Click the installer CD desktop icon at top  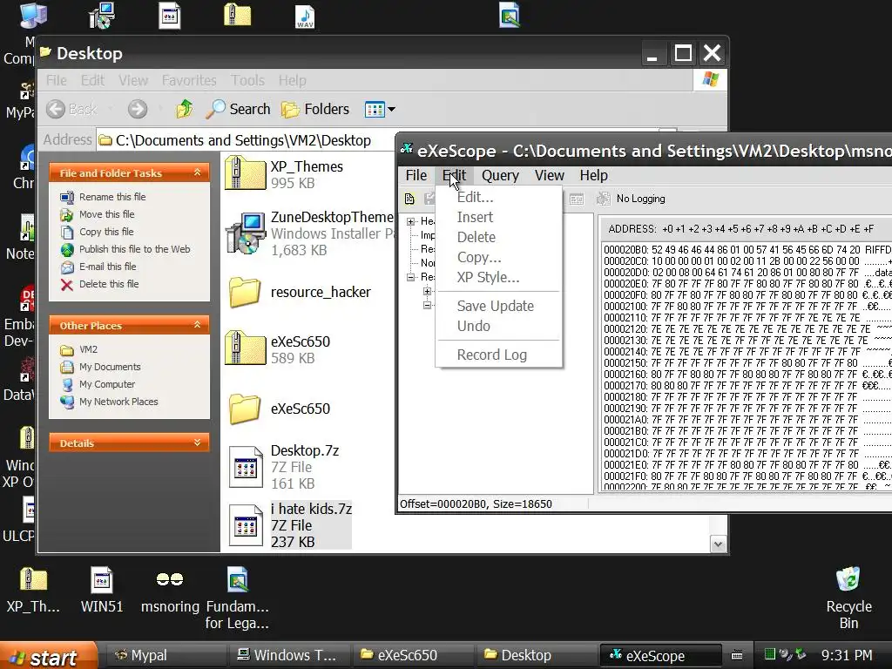tap(102, 16)
